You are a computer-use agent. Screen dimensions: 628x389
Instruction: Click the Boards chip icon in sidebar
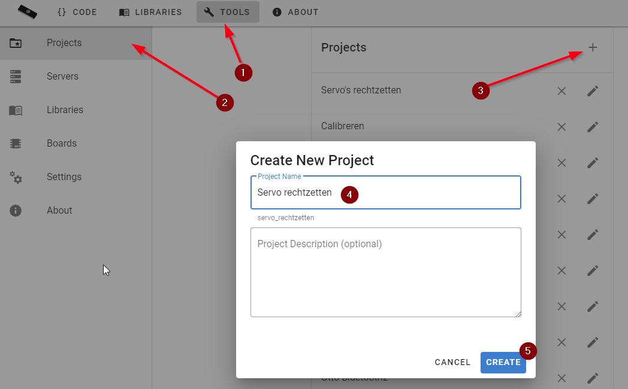16,144
